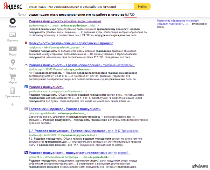This screenshot has height=170, width=210.
Task: Expand dropdown arrow next to studme.org URL
Action: (x=91, y=69)
